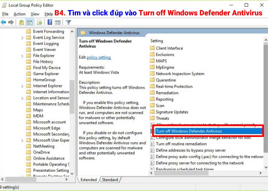The width and height of the screenshot is (268, 191).
Task: Open the Action menu
Action: click(20, 14)
